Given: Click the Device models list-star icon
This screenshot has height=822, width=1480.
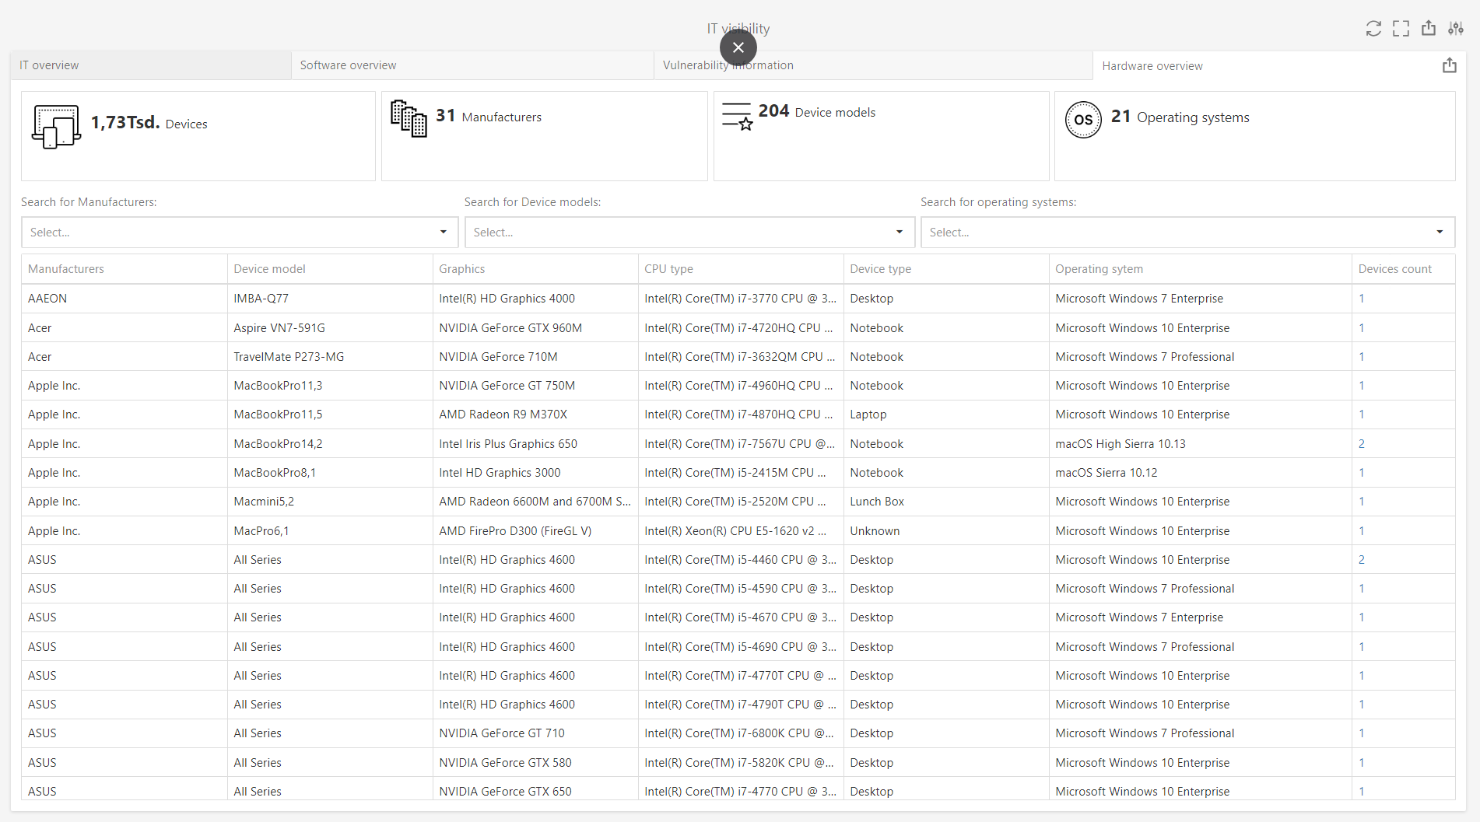Looking at the screenshot, I should click(737, 117).
